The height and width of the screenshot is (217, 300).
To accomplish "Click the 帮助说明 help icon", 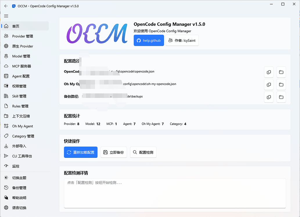I will (x=6, y=198).
